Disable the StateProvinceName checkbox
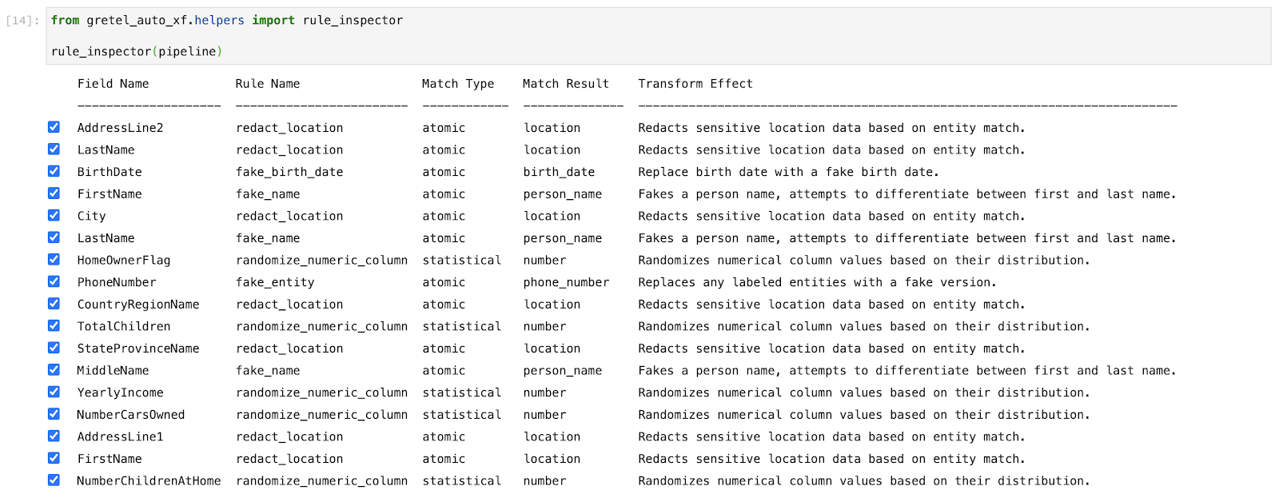Viewport: 1279px width, 502px height. point(54,348)
